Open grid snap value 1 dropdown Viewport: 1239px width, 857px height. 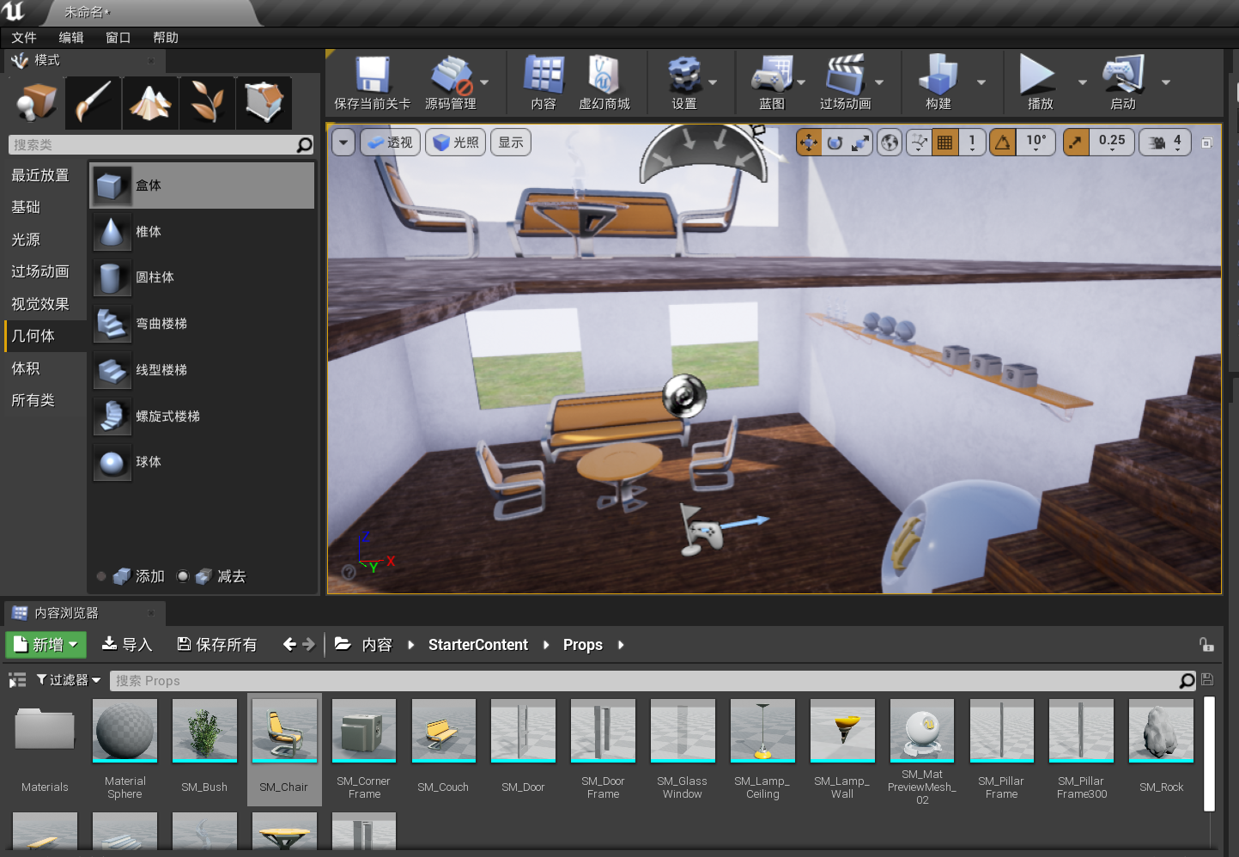[x=971, y=143]
